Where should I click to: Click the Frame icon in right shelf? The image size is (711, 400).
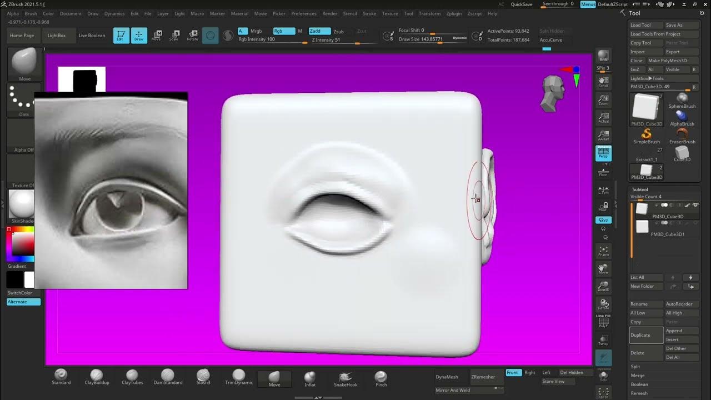pos(603,251)
